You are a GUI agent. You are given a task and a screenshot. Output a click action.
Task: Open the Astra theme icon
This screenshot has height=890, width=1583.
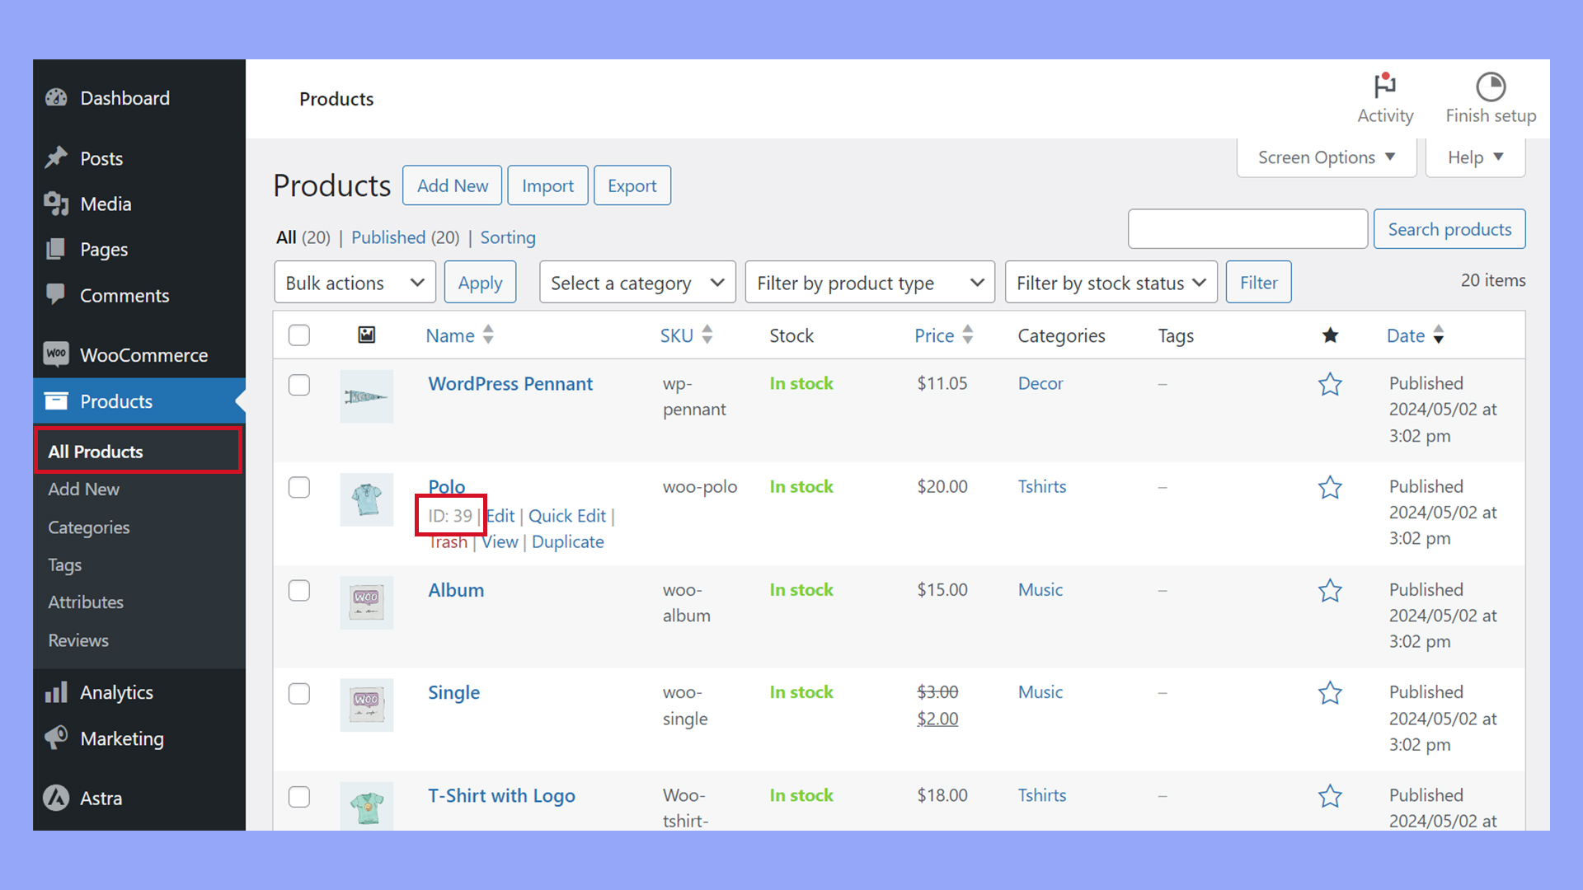tap(55, 798)
